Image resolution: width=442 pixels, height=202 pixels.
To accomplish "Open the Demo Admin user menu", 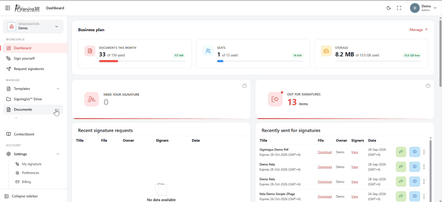I will coord(423,8).
